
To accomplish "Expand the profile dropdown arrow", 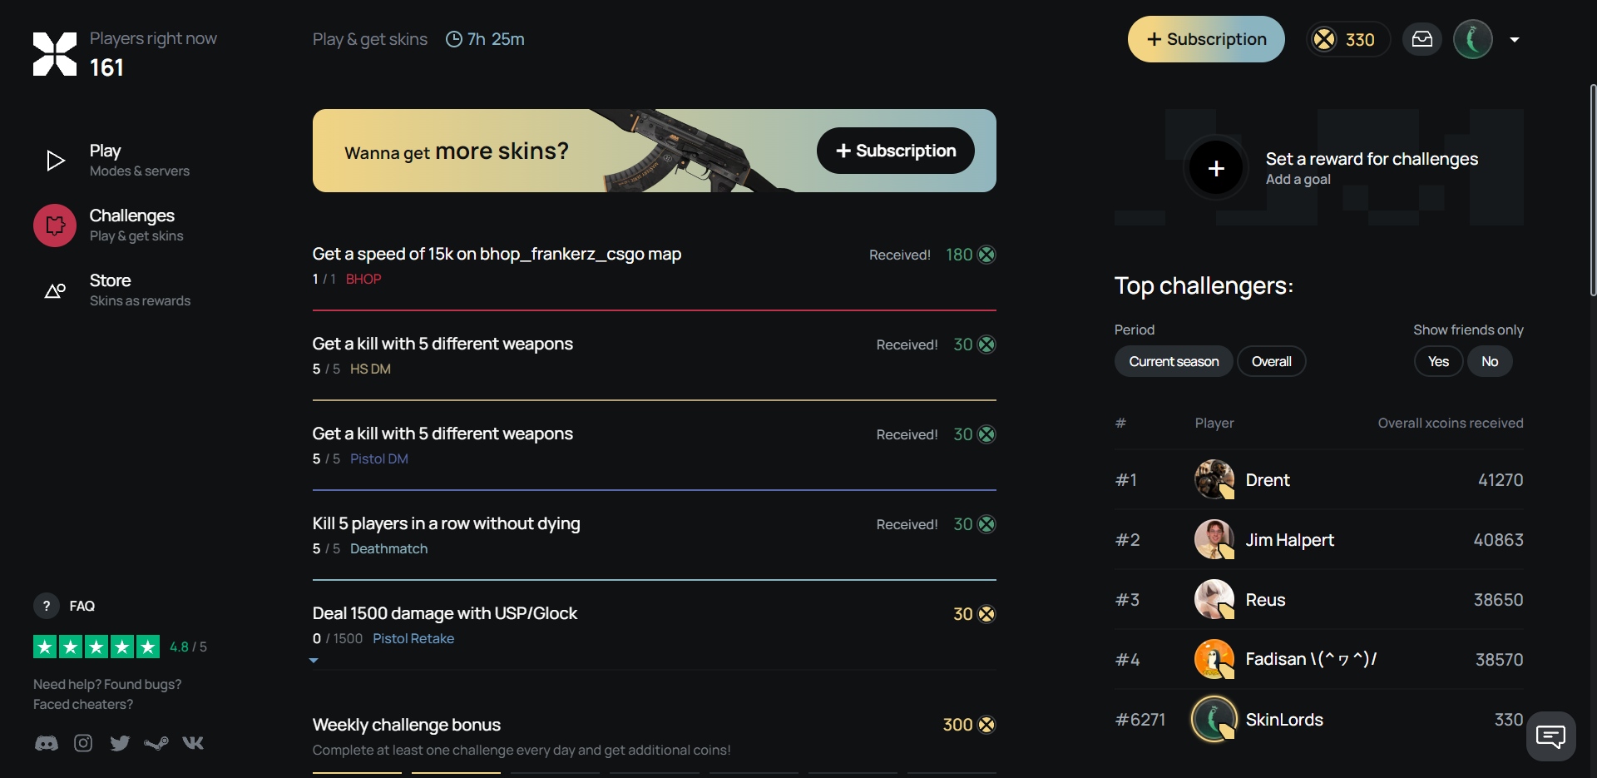I will pyautogui.click(x=1515, y=39).
